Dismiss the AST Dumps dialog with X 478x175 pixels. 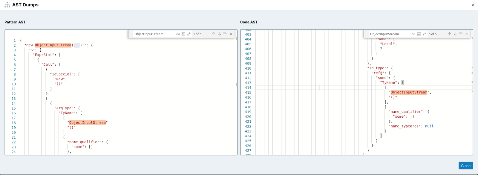coord(473,5)
